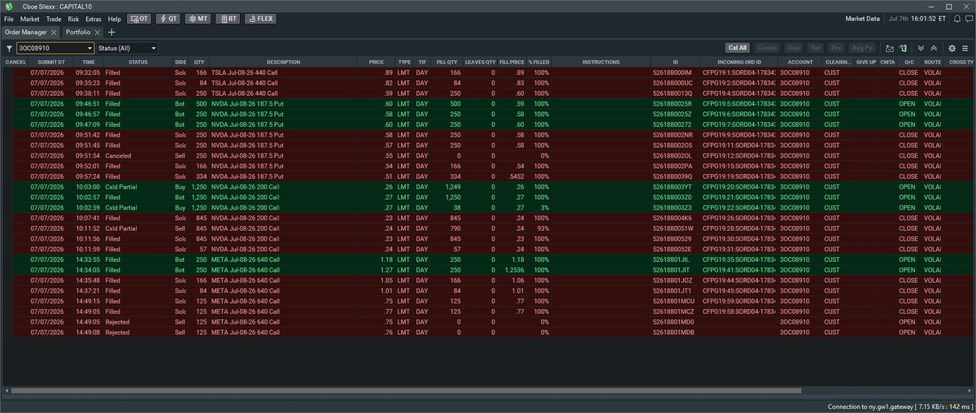Click META 640 Call order at 14:33:55
Screen dimensions: 976x413
245,259
